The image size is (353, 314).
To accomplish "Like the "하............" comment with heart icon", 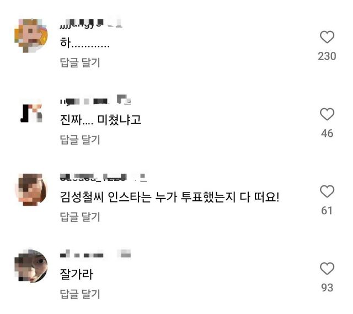I will coord(327,37).
